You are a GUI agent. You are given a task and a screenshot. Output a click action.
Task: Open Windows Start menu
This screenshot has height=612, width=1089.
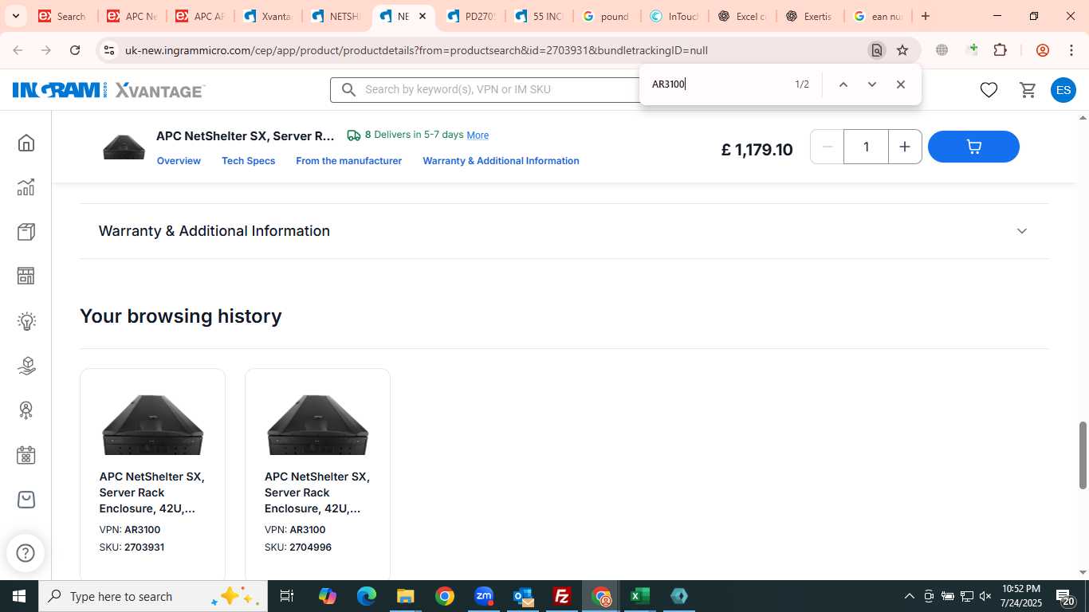pyautogui.click(x=18, y=596)
